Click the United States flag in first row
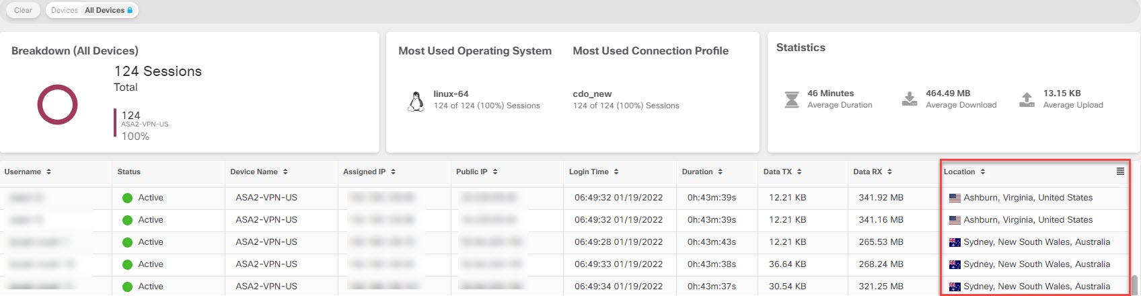Screen dimensions: 1141x296 pos(955,198)
